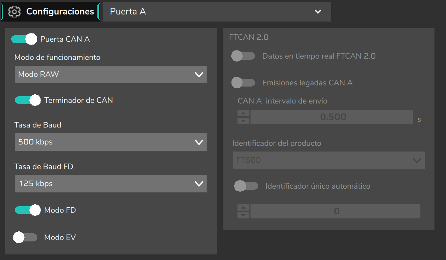Click the Configuraciones gear icon
The image size is (446, 260).
coord(14,12)
